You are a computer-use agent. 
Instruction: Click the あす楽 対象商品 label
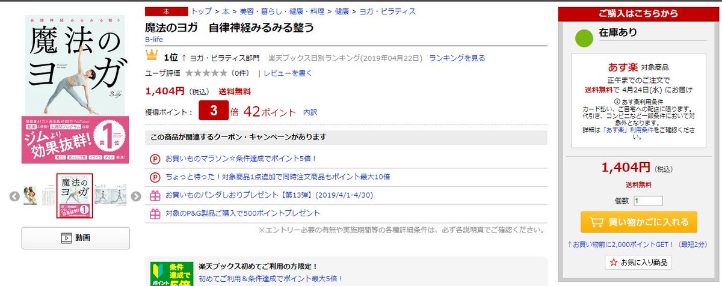tap(638, 67)
